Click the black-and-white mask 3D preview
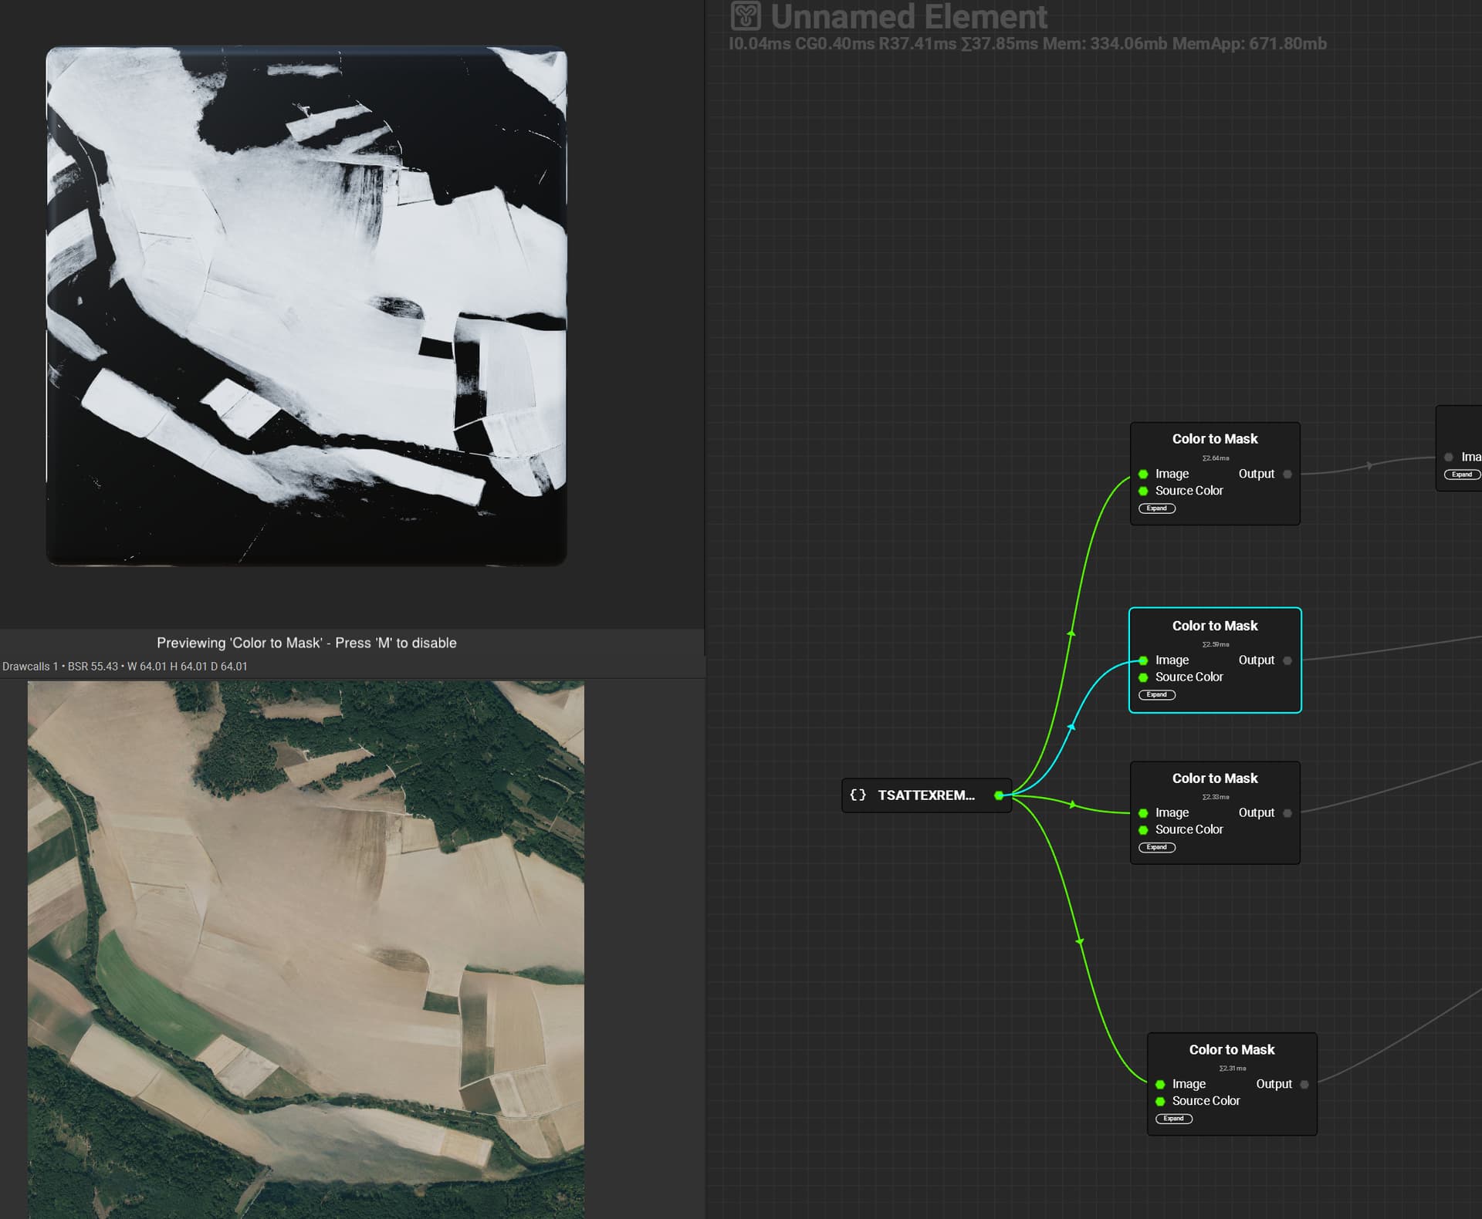1482x1219 pixels. tap(306, 306)
